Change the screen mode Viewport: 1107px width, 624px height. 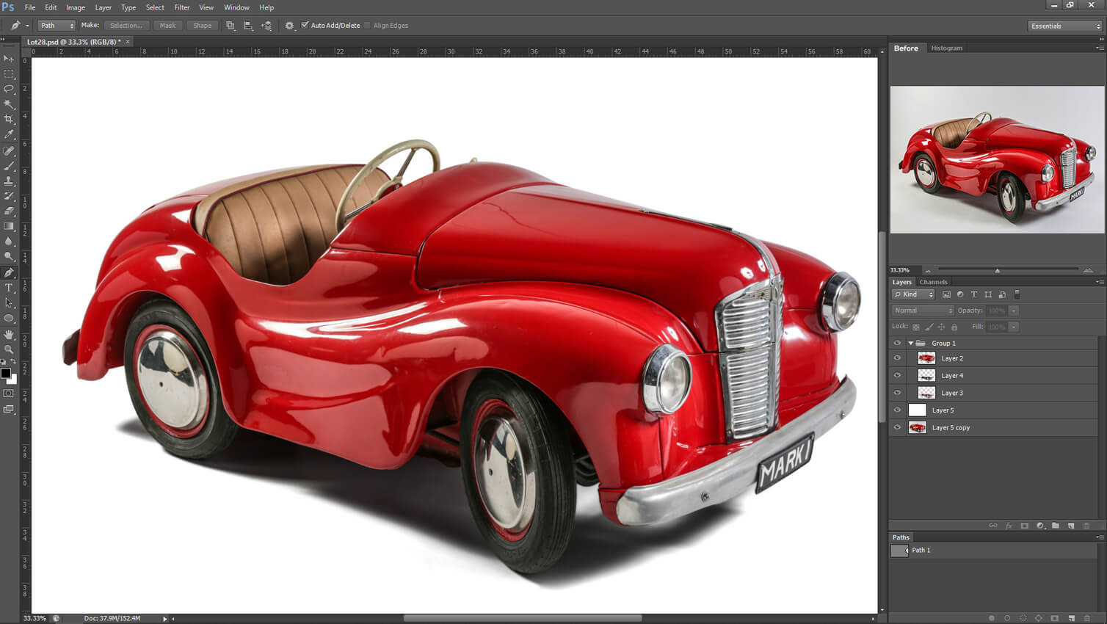(9, 410)
